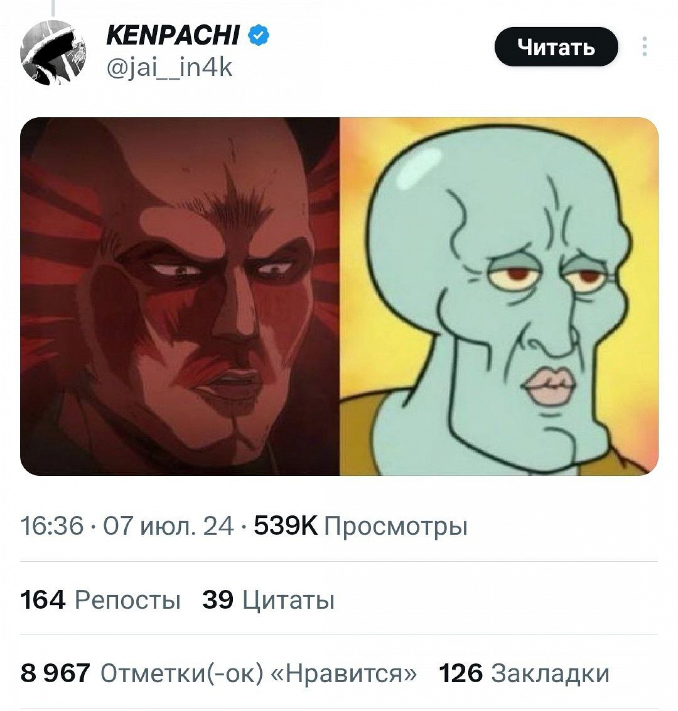Open the Репосты list
The height and width of the screenshot is (711, 678).
[x=128, y=601]
